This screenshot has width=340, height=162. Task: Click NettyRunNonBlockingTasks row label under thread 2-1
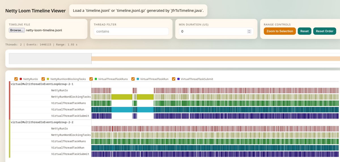click(71, 97)
